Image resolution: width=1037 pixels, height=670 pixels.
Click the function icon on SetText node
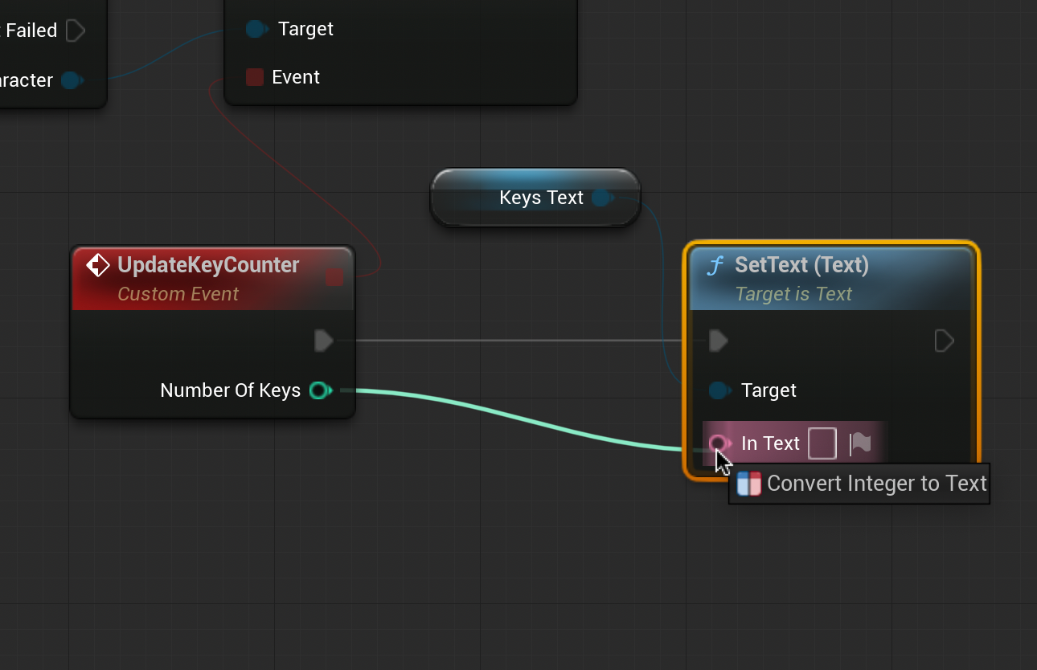pyautogui.click(x=715, y=265)
